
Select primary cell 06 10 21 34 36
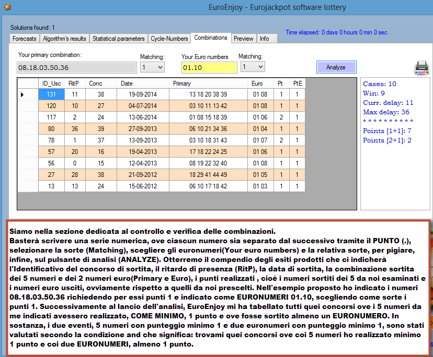click(208, 129)
